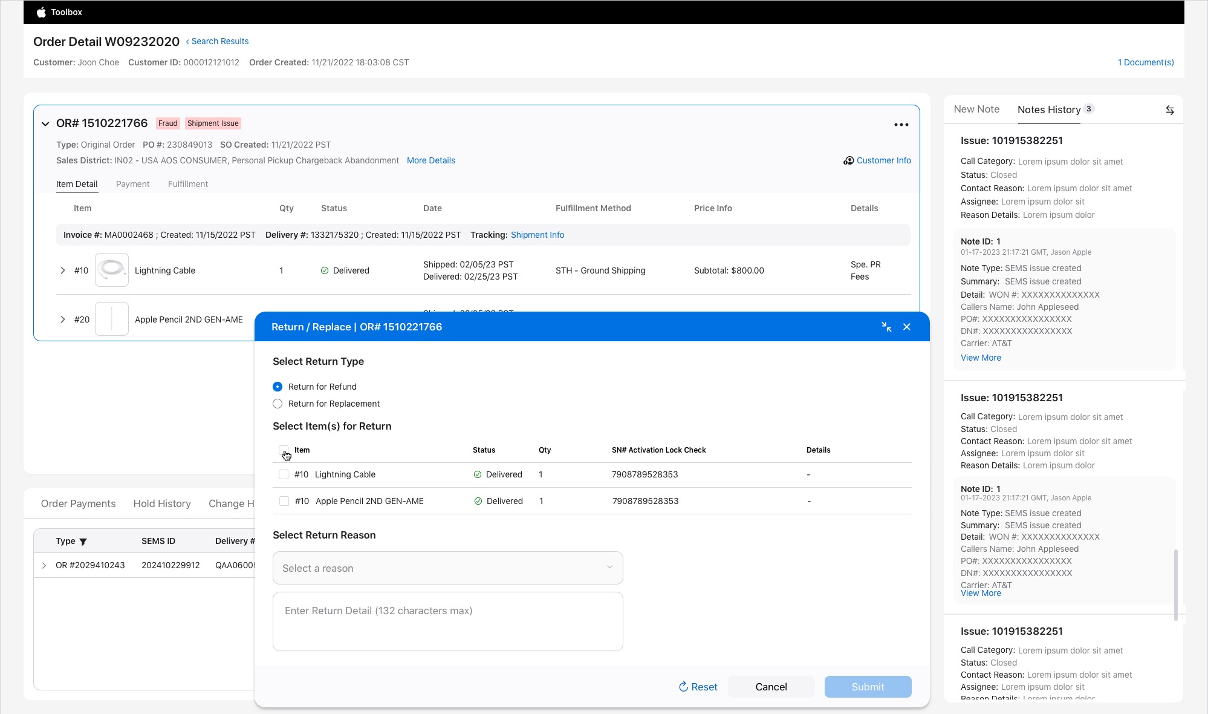
Task: Click the Enter Return Detail text field
Action: pyautogui.click(x=447, y=621)
